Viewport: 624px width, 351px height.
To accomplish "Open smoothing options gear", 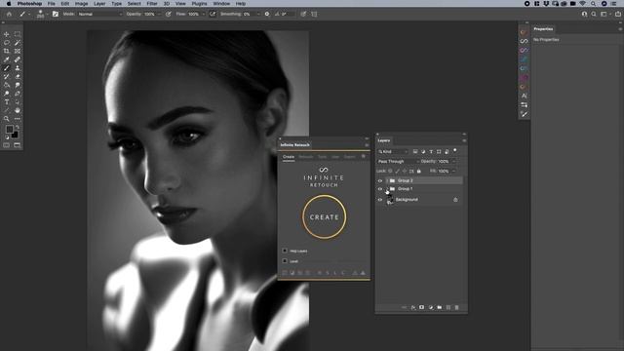I will click(x=267, y=14).
